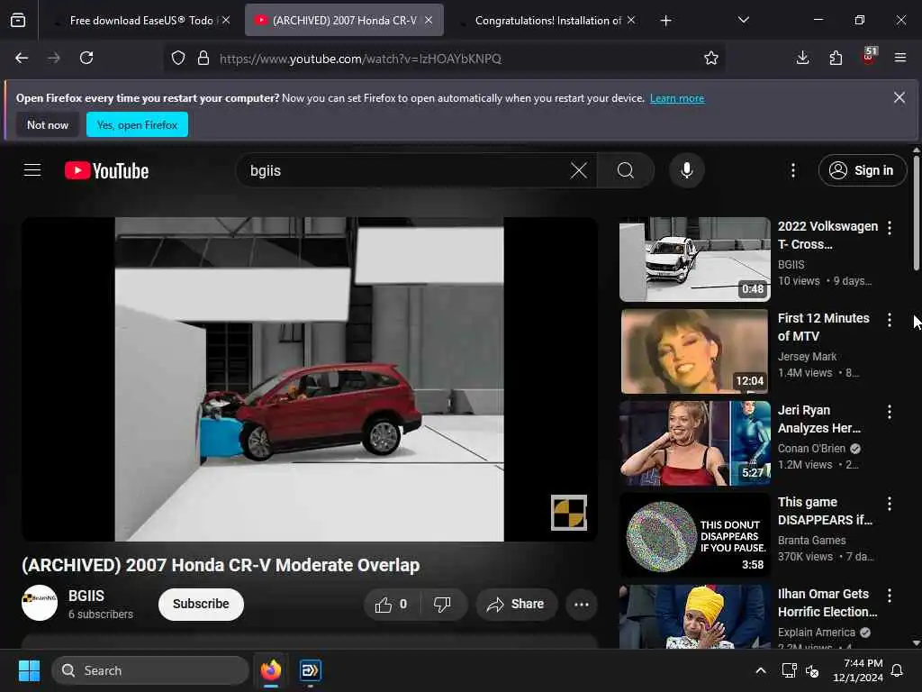Click the Honda CR-V video player

pyautogui.click(x=310, y=379)
